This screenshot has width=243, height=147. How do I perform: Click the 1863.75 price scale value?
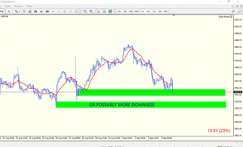click(238, 135)
